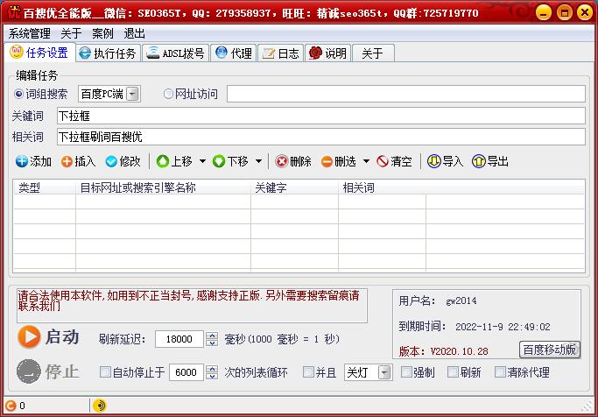Open the ADSL拨号 tab

coord(176,53)
